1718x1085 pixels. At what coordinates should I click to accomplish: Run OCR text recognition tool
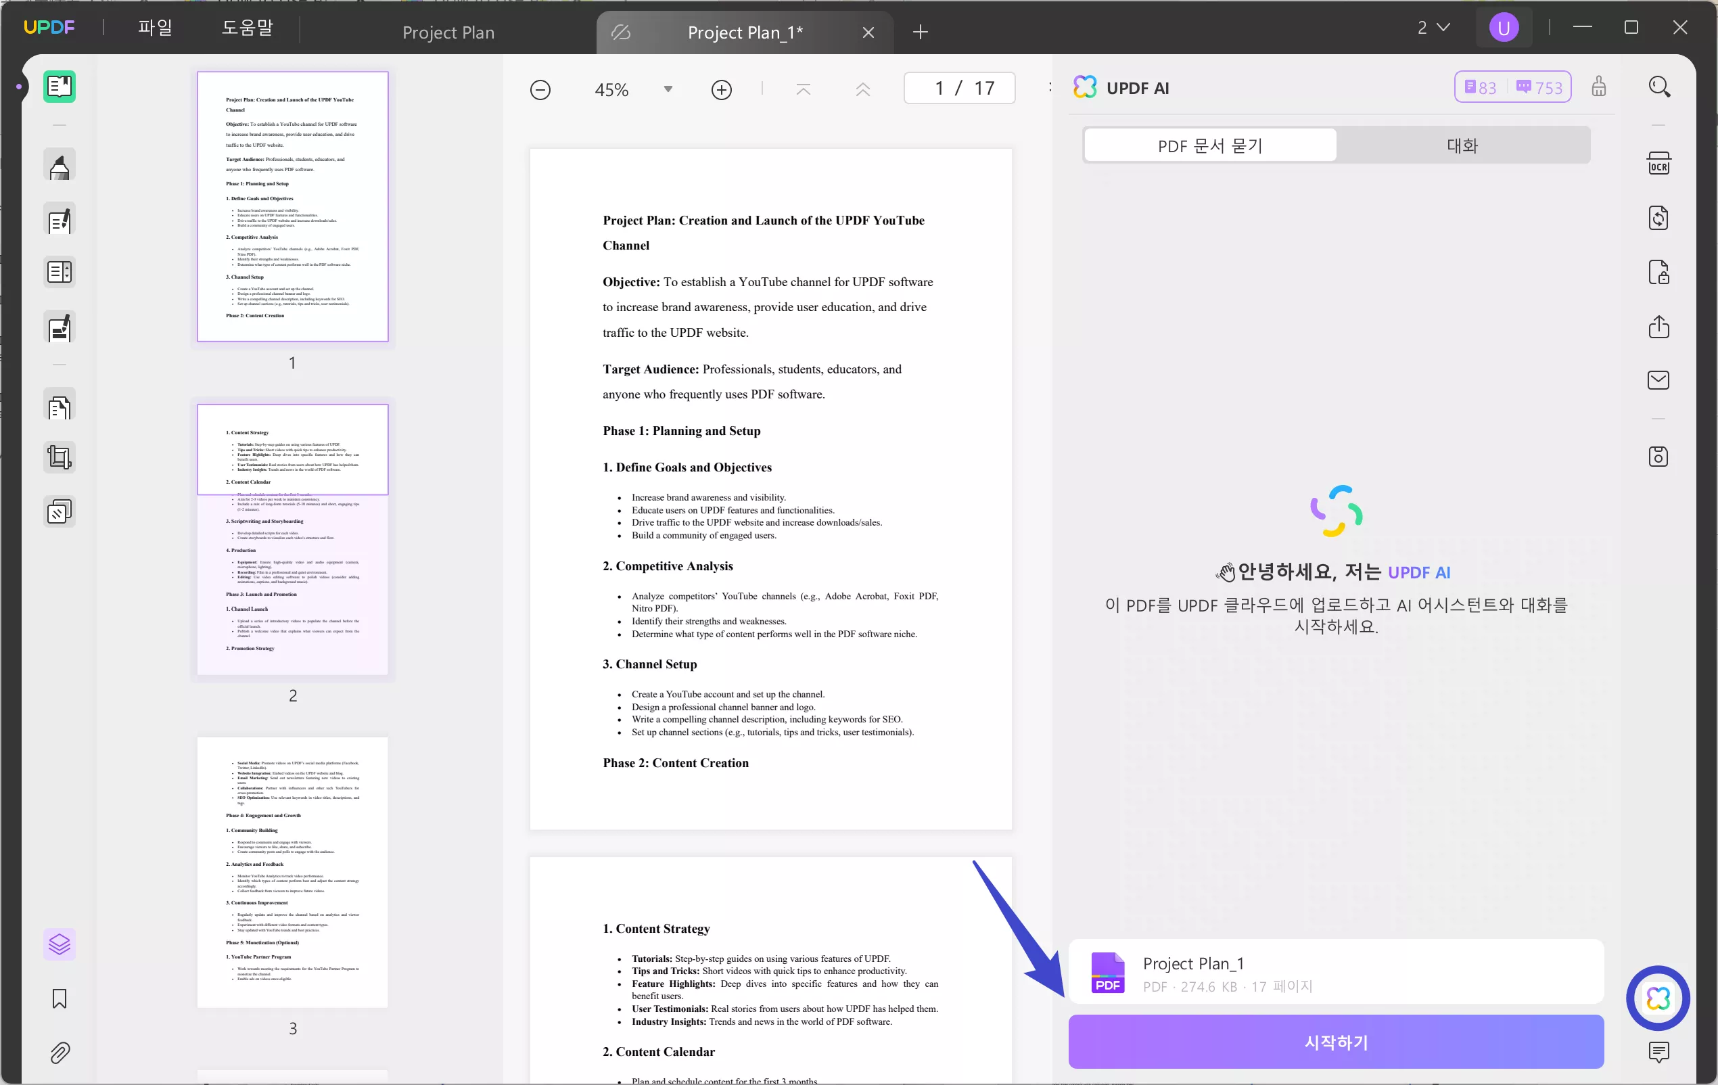pyautogui.click(x=1658, y=164)
